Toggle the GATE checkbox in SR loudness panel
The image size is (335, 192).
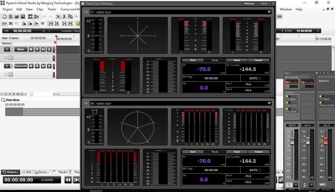pos(259,170)
